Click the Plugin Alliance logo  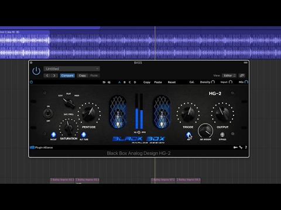tap(41, 148)
